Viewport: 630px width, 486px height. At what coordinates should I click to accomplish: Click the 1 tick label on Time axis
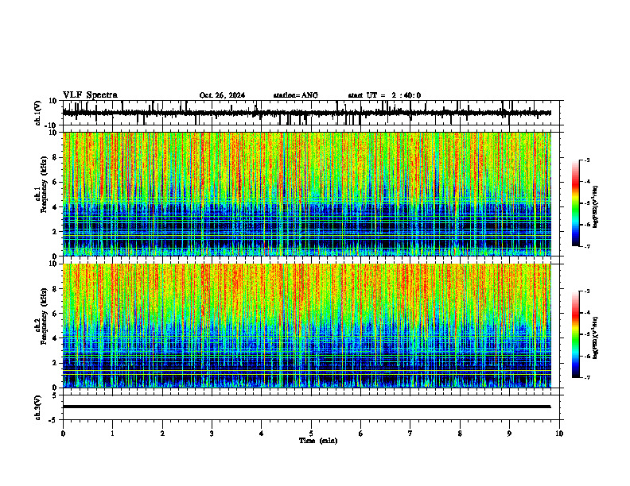112,434
